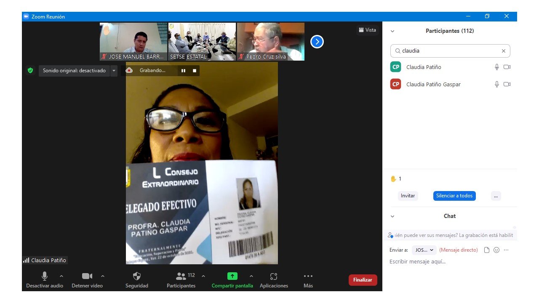This screenshot has width=539, height=303.
Task: Click in the participant search field
Action: click(x=450, y=51)
